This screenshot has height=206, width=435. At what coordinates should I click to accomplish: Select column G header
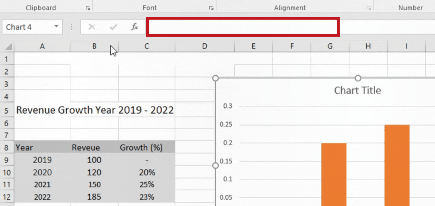[330, 46]
